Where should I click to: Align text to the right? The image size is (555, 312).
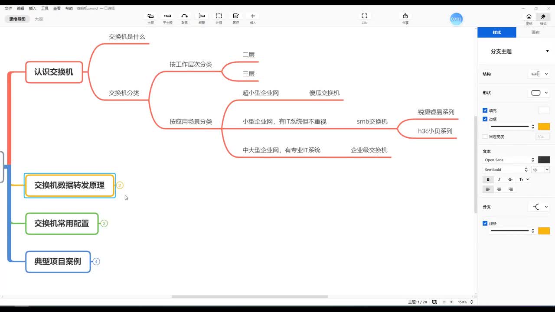pyautogui.click(x=510, y=189)
